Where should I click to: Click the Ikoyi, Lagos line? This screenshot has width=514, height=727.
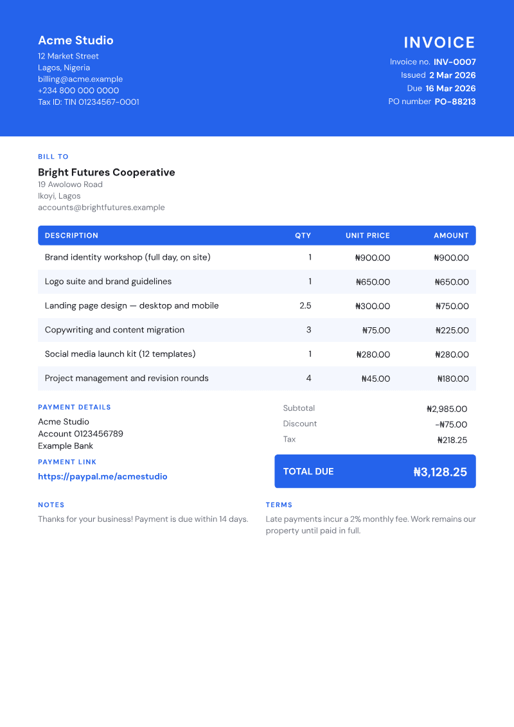coord(59,196)
